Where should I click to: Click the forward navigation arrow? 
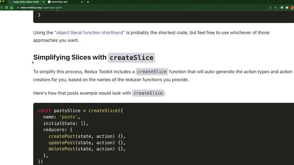pos(1,7)
